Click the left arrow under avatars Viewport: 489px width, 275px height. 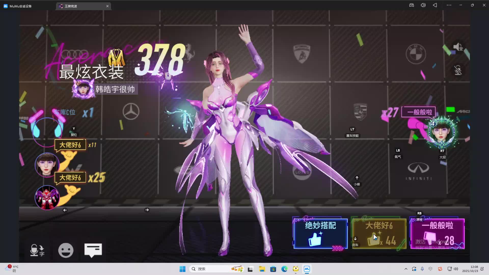click(x=65, y=210)
